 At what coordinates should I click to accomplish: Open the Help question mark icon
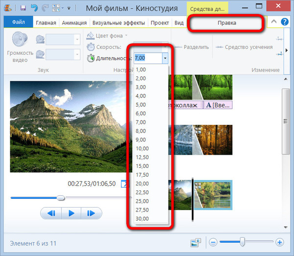pos(284,22)
